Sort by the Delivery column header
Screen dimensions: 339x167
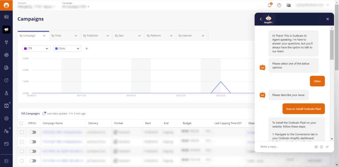[x=93, y=123]
